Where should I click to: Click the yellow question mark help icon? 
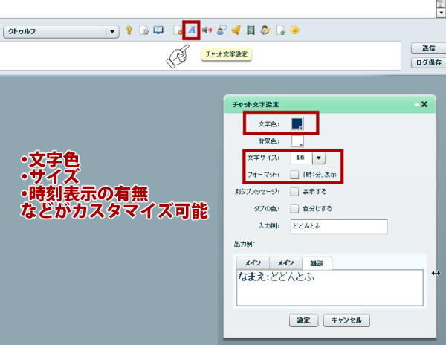click(129, 31)
